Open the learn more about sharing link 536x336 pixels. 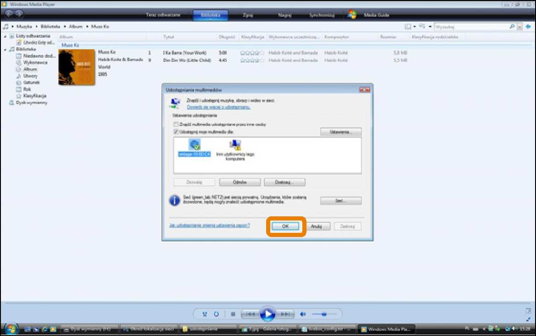tap(219, 107)
